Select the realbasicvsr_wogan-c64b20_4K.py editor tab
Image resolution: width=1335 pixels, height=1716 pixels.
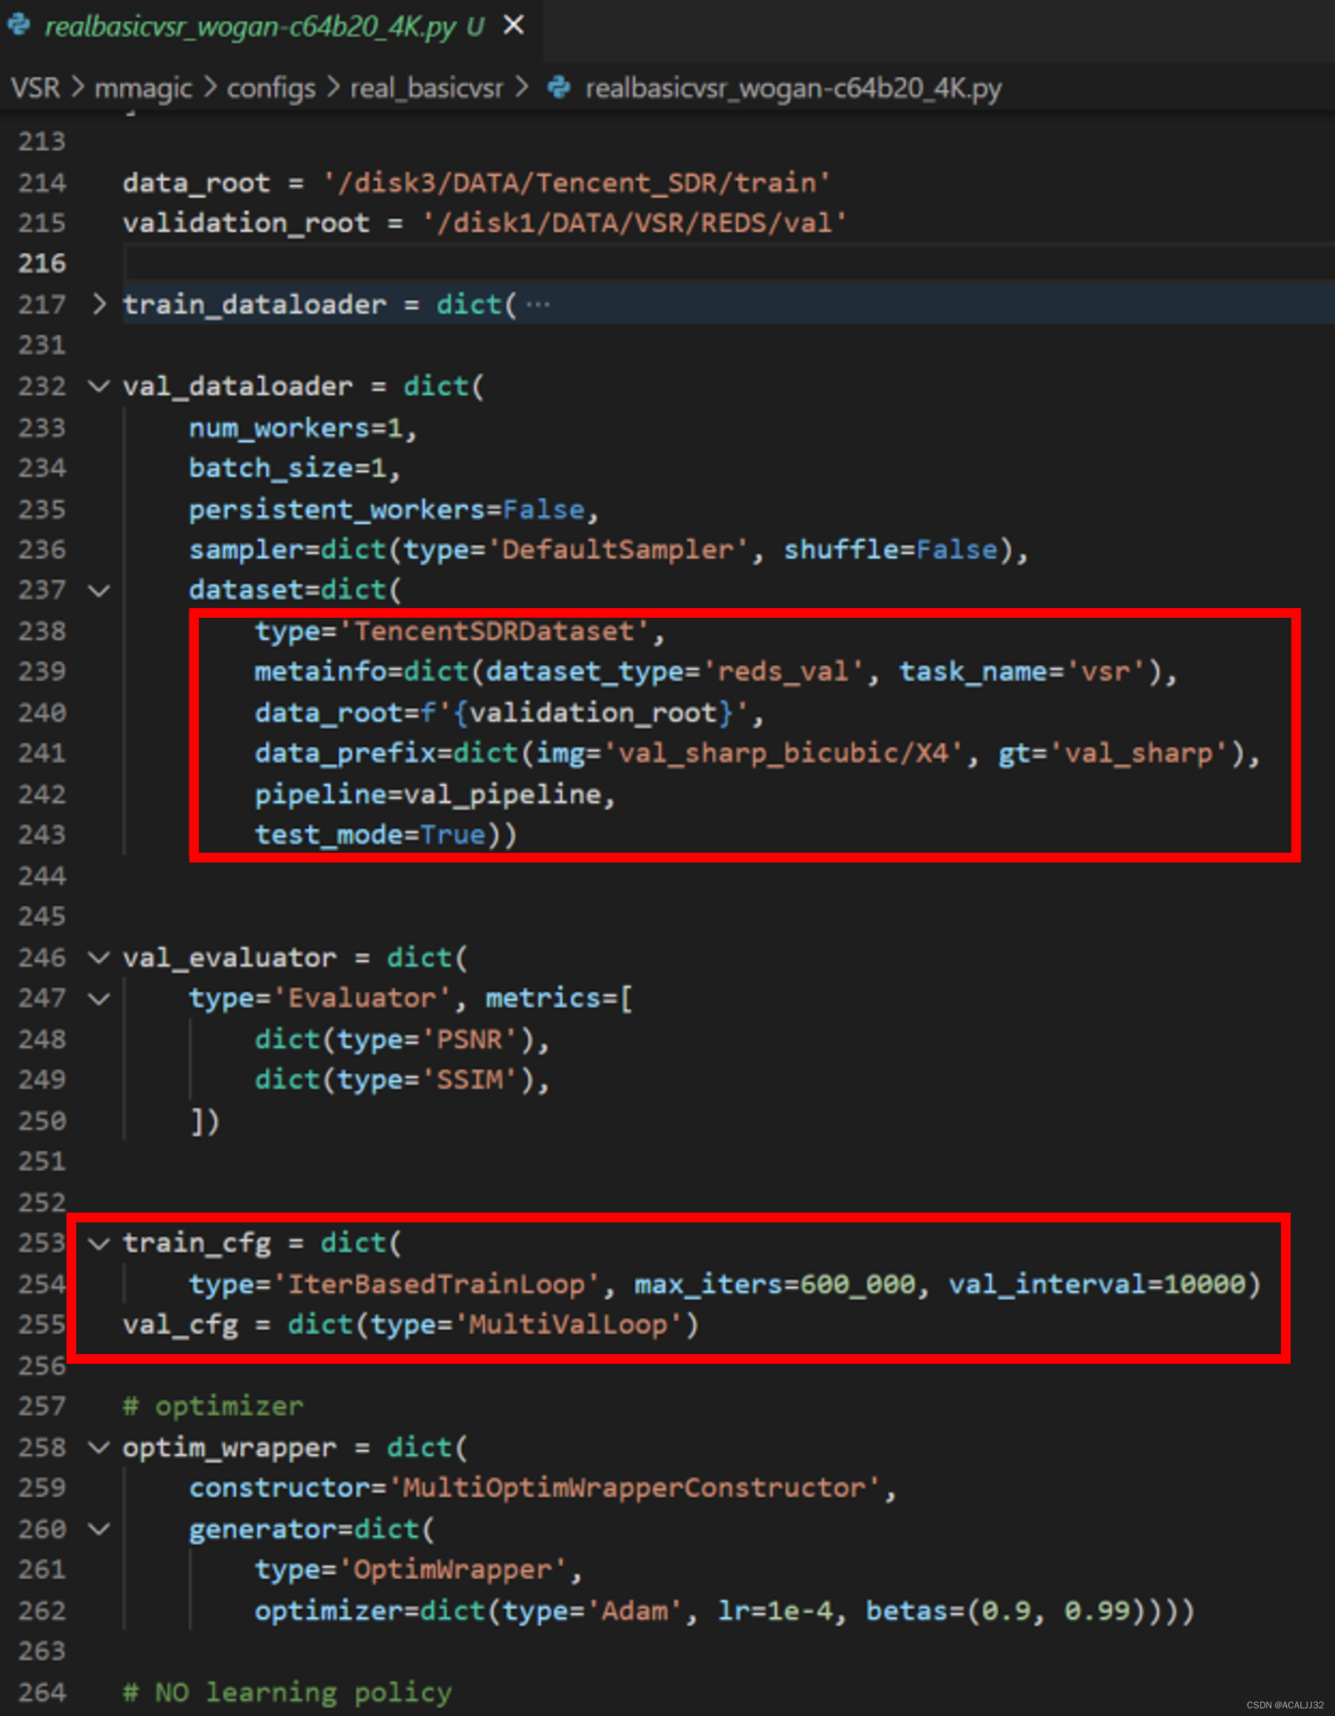(x=250, y=28)
